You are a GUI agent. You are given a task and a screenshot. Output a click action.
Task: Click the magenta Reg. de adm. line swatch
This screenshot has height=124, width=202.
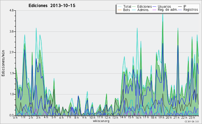pos(154,10)
